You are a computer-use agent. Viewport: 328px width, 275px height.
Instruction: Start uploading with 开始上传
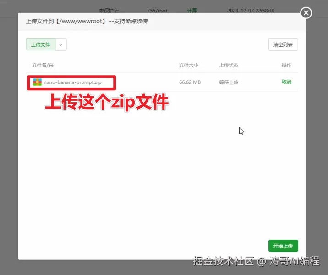pyautogui.click(x=283, y=246)
